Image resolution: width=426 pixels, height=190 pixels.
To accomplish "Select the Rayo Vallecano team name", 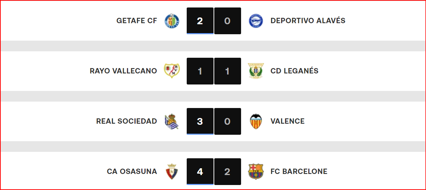I will pyautogui.click(x=123, y=71).
